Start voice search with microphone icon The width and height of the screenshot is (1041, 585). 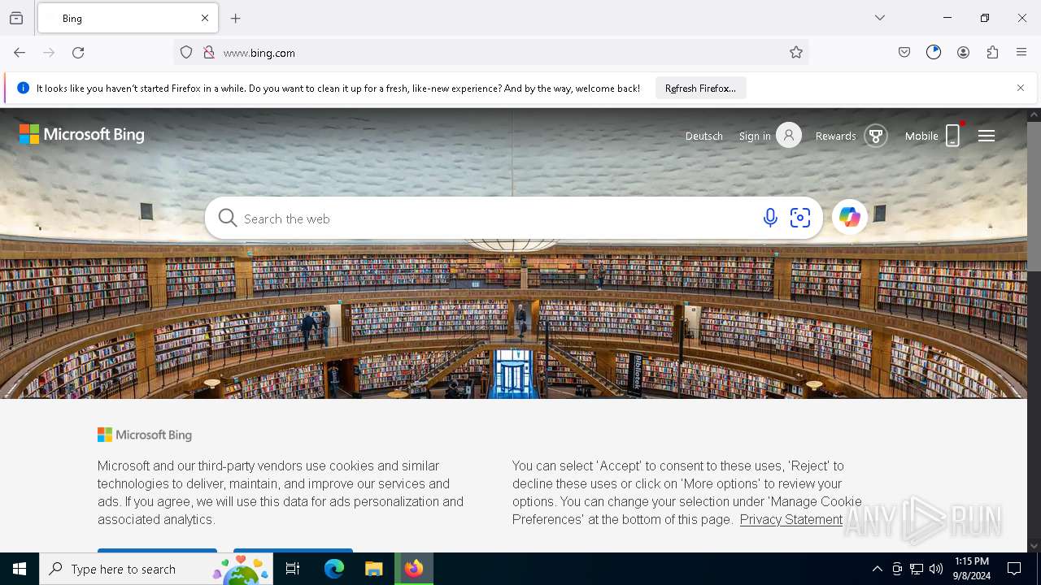point(770,218)
